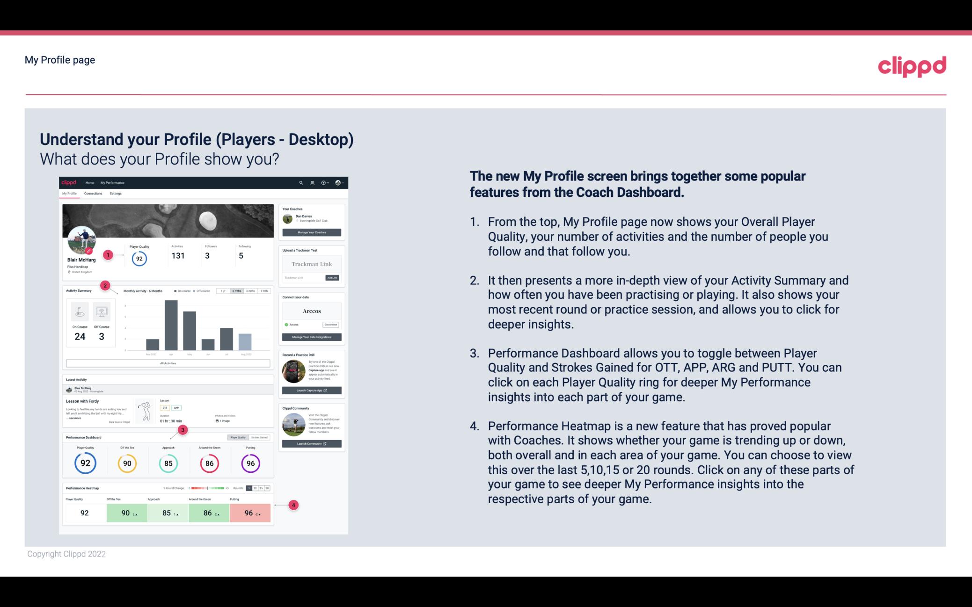This screenshot has width=972, height=607.
Task: Click the Putting performance ring icon
Action: [x=250, y=463]
